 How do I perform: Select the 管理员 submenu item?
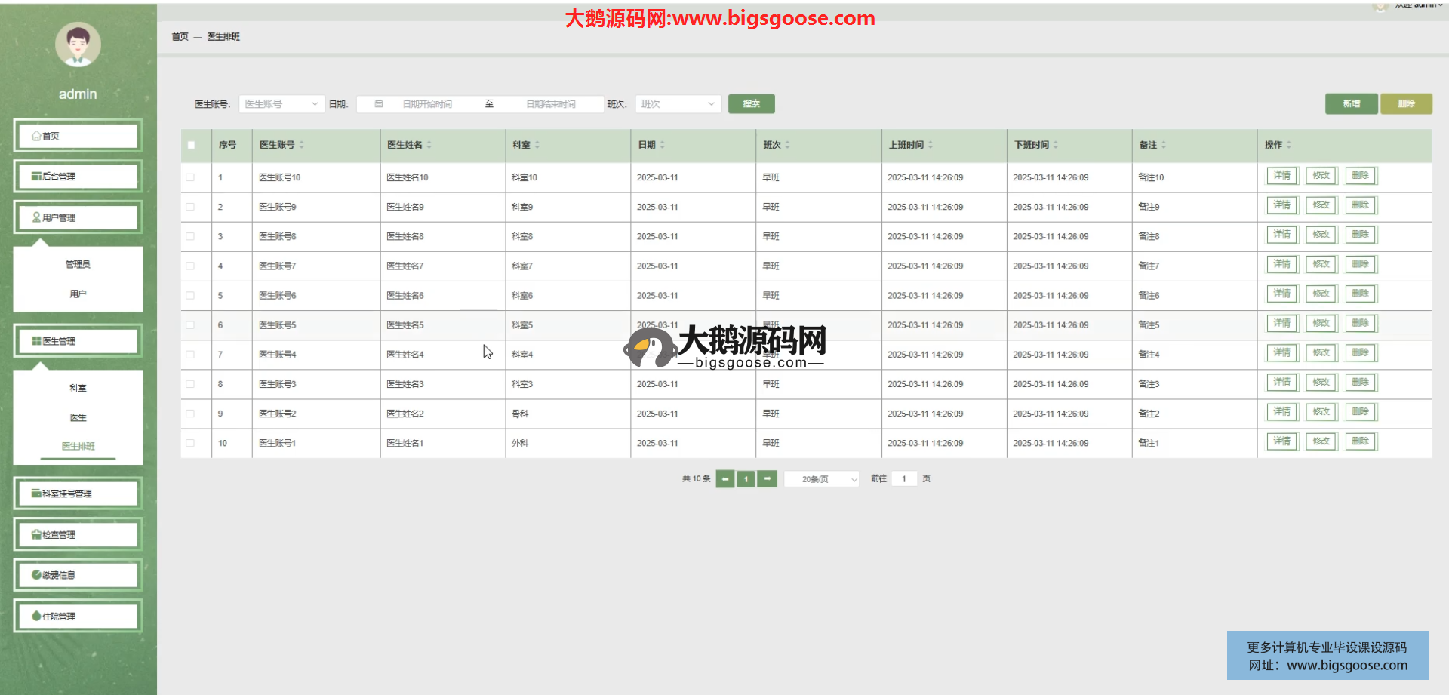tap(78, 264)
